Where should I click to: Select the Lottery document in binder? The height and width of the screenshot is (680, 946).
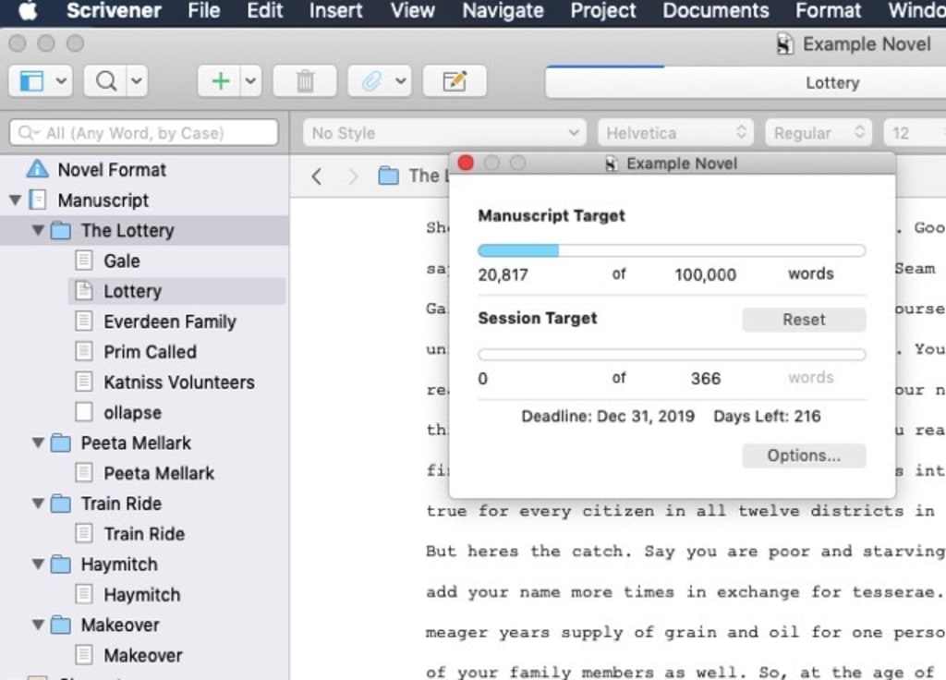point(177,291)
